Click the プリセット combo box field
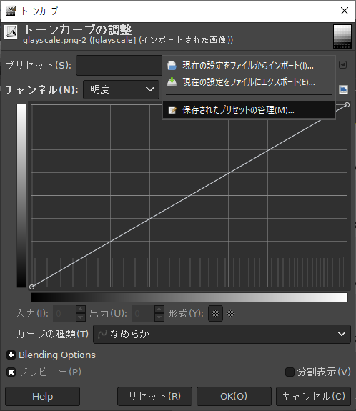This screenshot has width=356, height=411. [119, 65]
